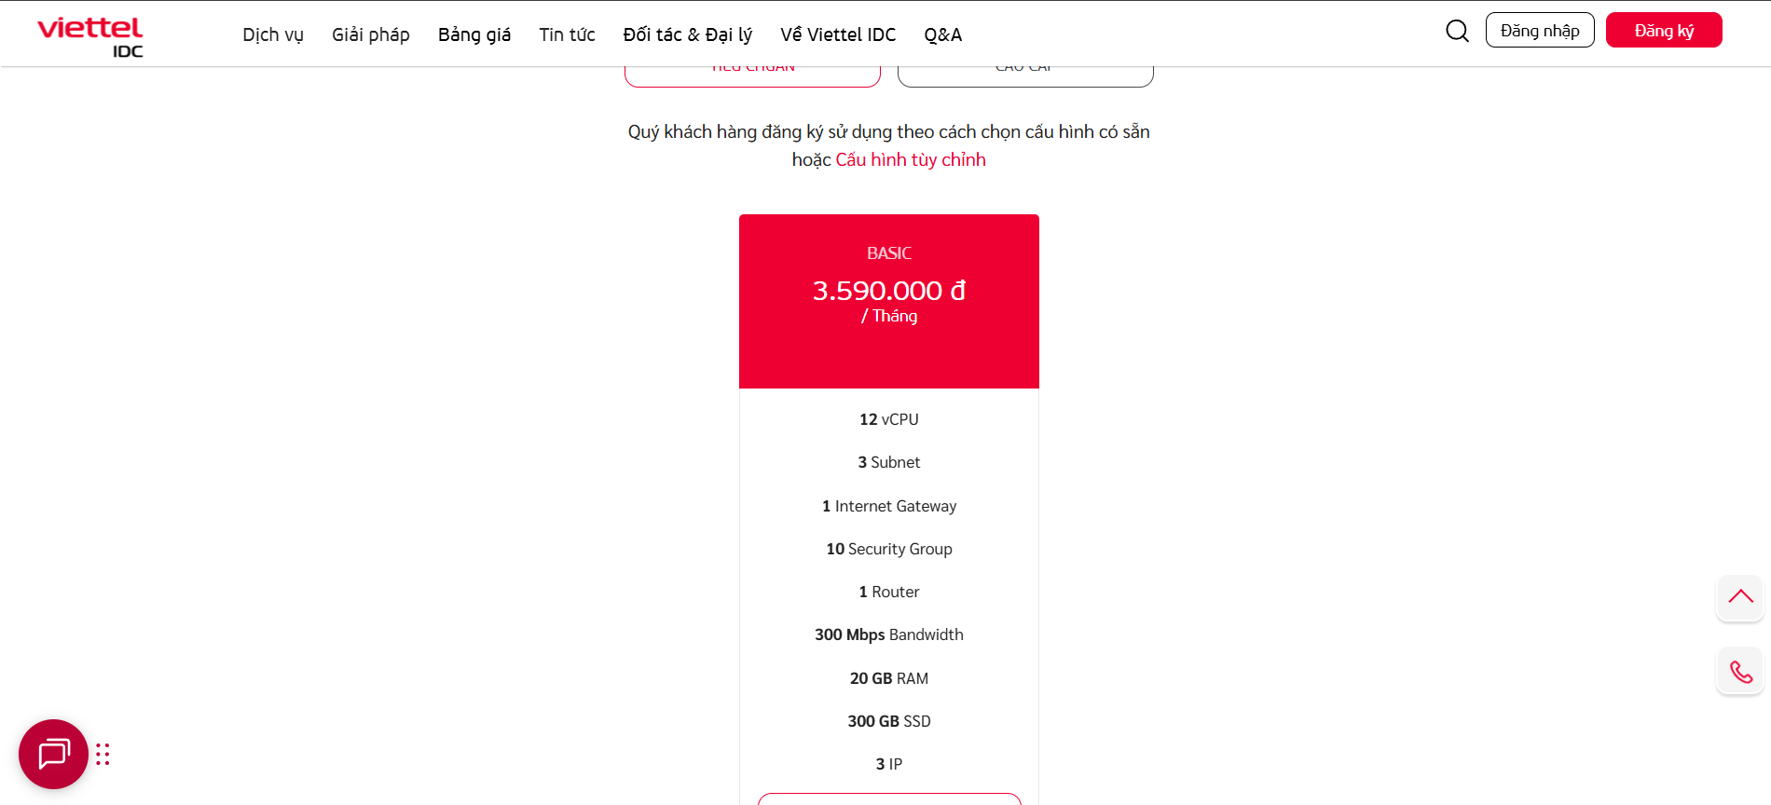Open the search magnifier icon
The image size is (1771, 805).
[x=1457, y=31]
